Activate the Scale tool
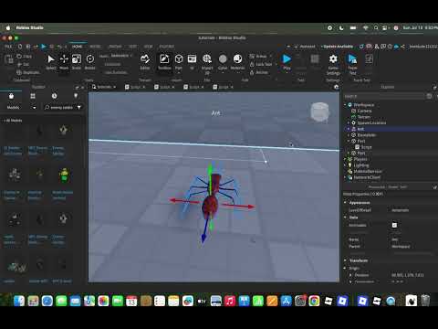438x329 pixels. pos(77,62)
